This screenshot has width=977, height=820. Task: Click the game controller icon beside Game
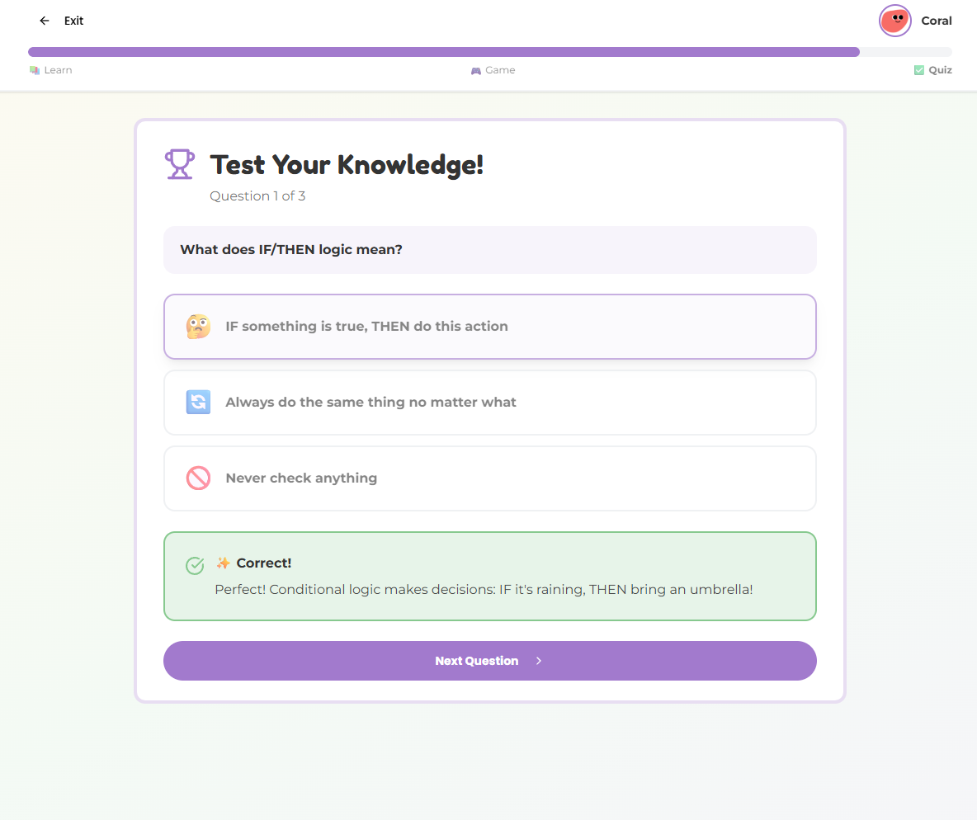coord(475,70)
